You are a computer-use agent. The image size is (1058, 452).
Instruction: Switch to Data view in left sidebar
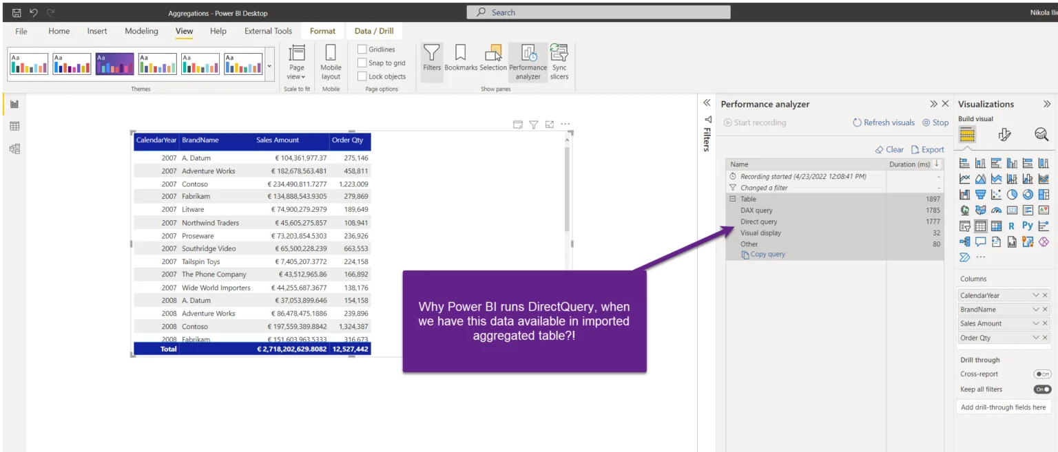(14, 127)
